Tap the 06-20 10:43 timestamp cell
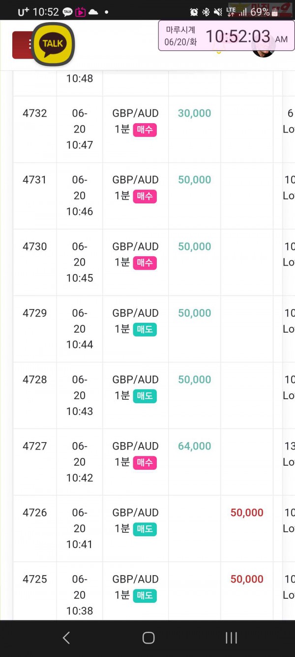Viewport: 295px width, 657px height. pyautogui.click(x=80, y=395)
